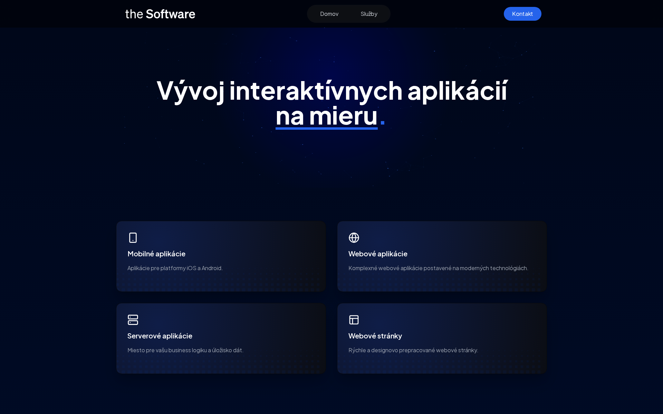Click the Kontakt button
The height and width of the screenshot is (414, 663).
[x=522, y=14]
